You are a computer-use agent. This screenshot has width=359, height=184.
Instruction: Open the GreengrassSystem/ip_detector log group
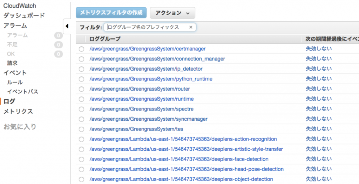(146, 69)
